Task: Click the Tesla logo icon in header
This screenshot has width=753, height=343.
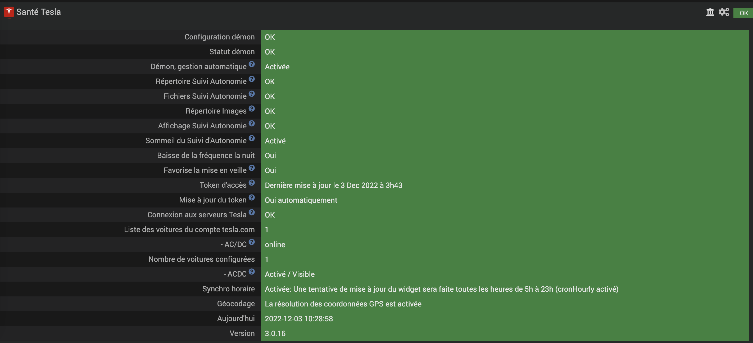Action: tap(9, 12)
